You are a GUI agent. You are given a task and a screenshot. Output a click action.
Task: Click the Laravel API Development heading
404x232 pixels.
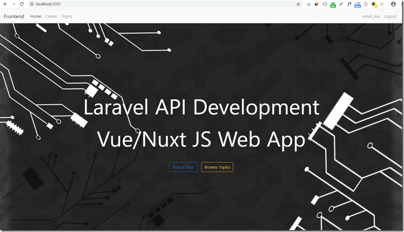[x=202, y=107]
